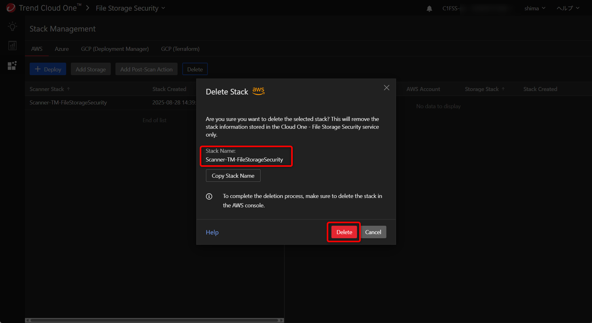The height and width of the screenshot is (323, 592).
Task: Open the shima user menu
Action: (x=535, y=8)
